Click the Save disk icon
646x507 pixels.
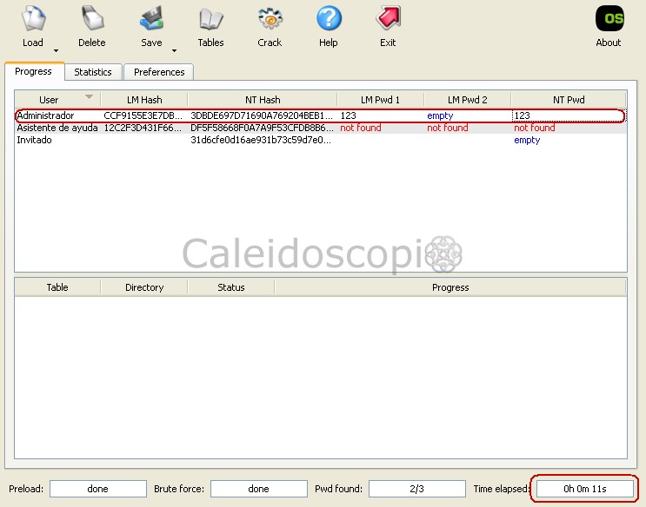151,19
